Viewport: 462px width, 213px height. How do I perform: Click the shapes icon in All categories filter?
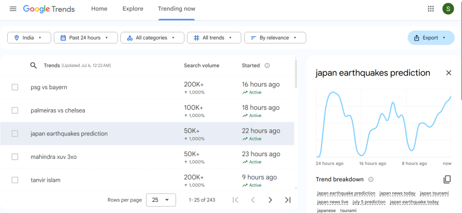pyautogui.click(x=130, y=38)
